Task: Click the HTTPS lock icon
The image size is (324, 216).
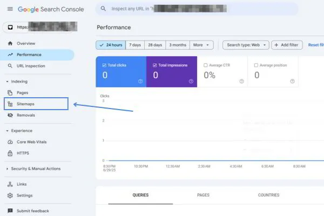Action: coord(10,153)
